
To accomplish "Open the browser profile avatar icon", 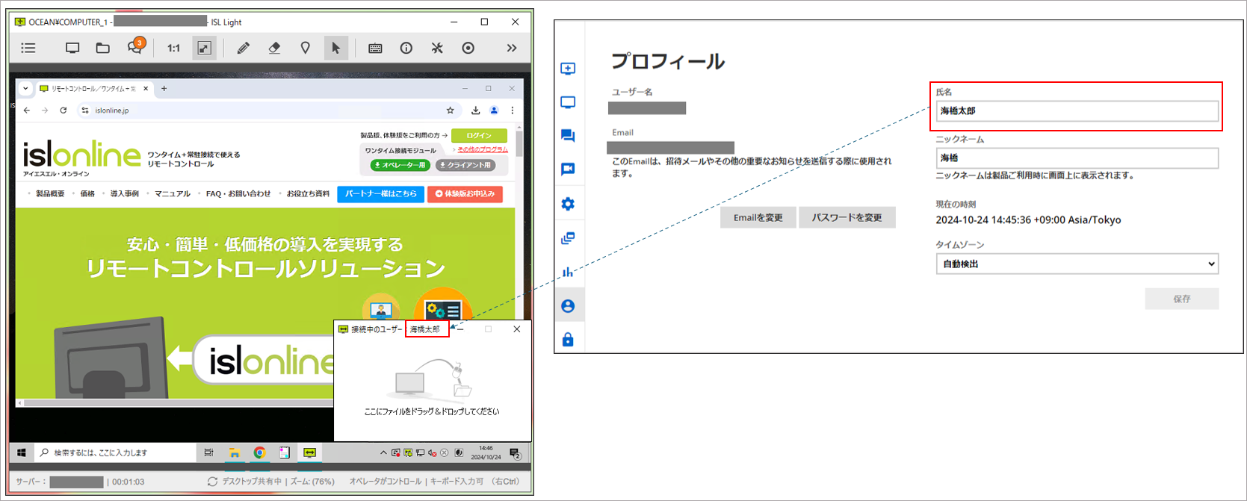I will pyautogui.click(x=494, y=111).
